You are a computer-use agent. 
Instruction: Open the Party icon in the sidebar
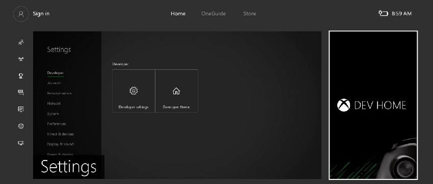[x=21, y=59]
